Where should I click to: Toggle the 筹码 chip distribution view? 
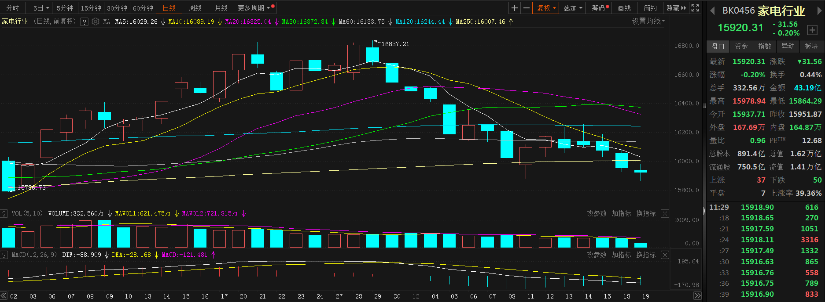pyautogui.click(x=599, y=8)
